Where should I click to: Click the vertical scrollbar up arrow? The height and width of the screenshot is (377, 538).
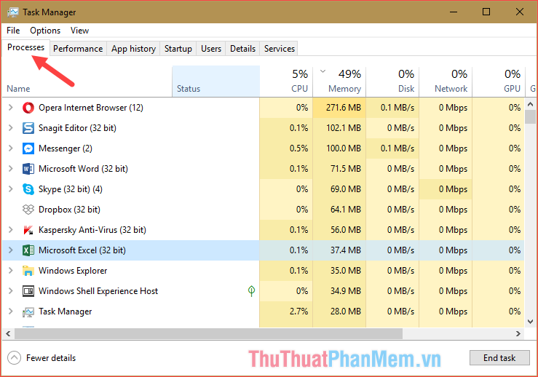point(530,104)
